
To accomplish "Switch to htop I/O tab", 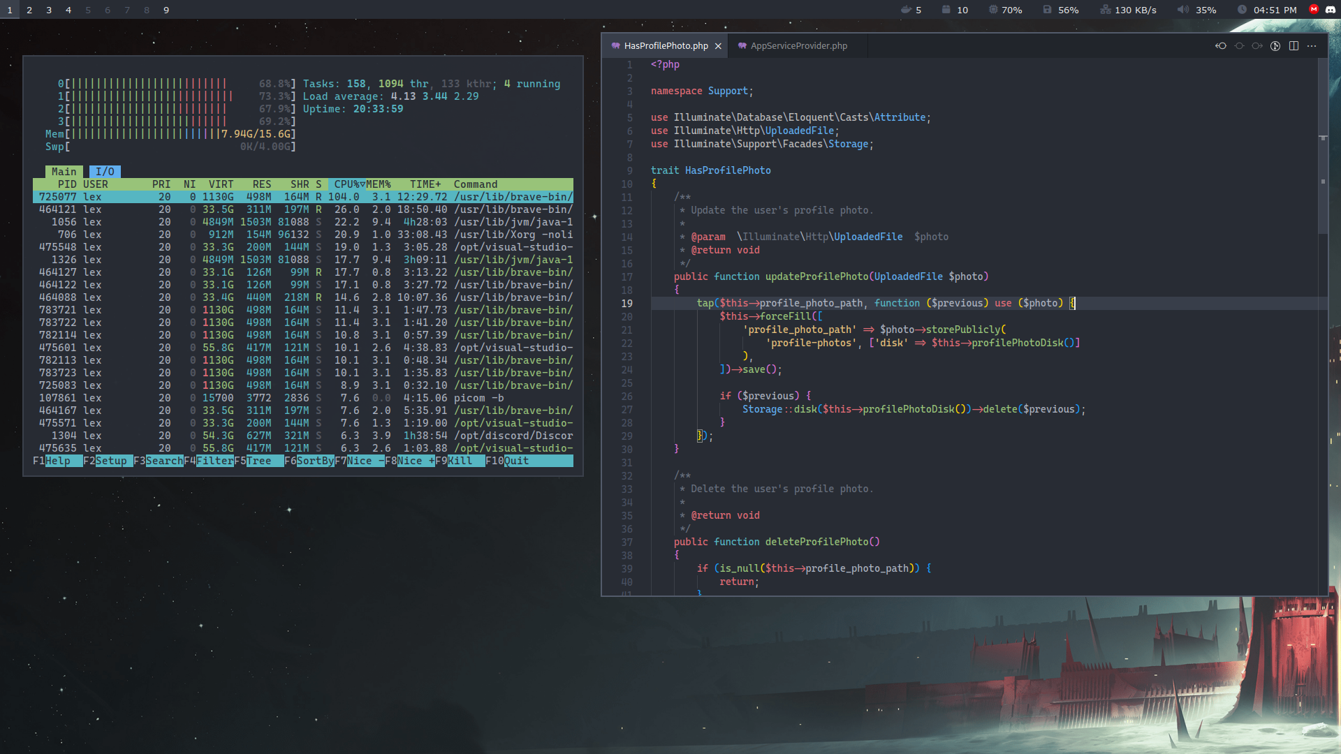I will pyautogui.click(x=105, y=172).
